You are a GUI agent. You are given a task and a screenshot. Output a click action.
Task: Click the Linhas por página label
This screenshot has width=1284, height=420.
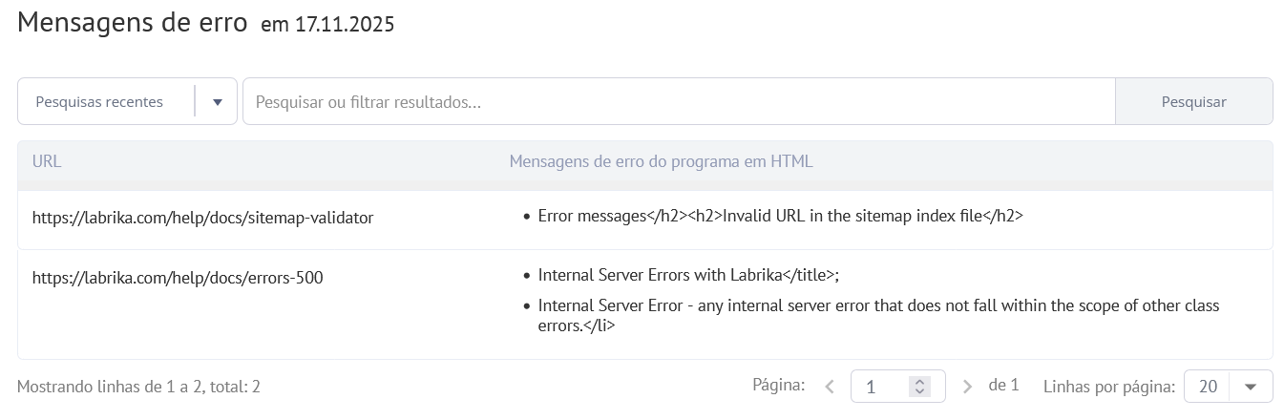(x=1108, y=387)
